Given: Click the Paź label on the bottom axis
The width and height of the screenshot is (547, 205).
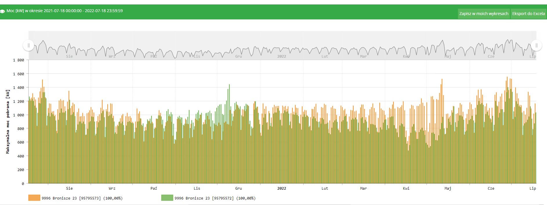Looking at the screenshot, I should [154, 188].
